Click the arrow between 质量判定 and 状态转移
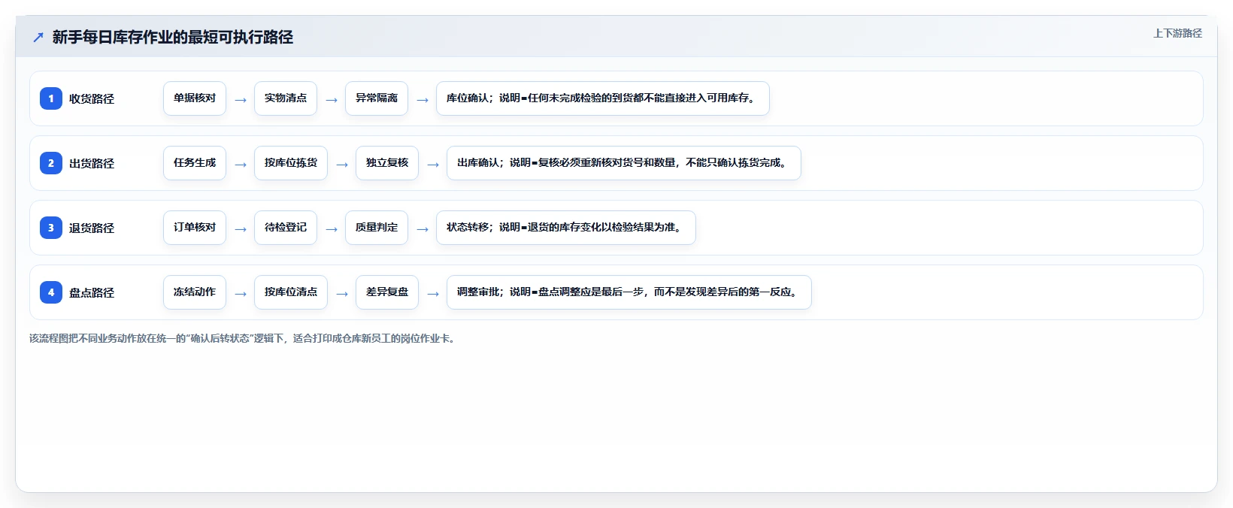This screenshot has height=508, width=1233. (423, 229)
